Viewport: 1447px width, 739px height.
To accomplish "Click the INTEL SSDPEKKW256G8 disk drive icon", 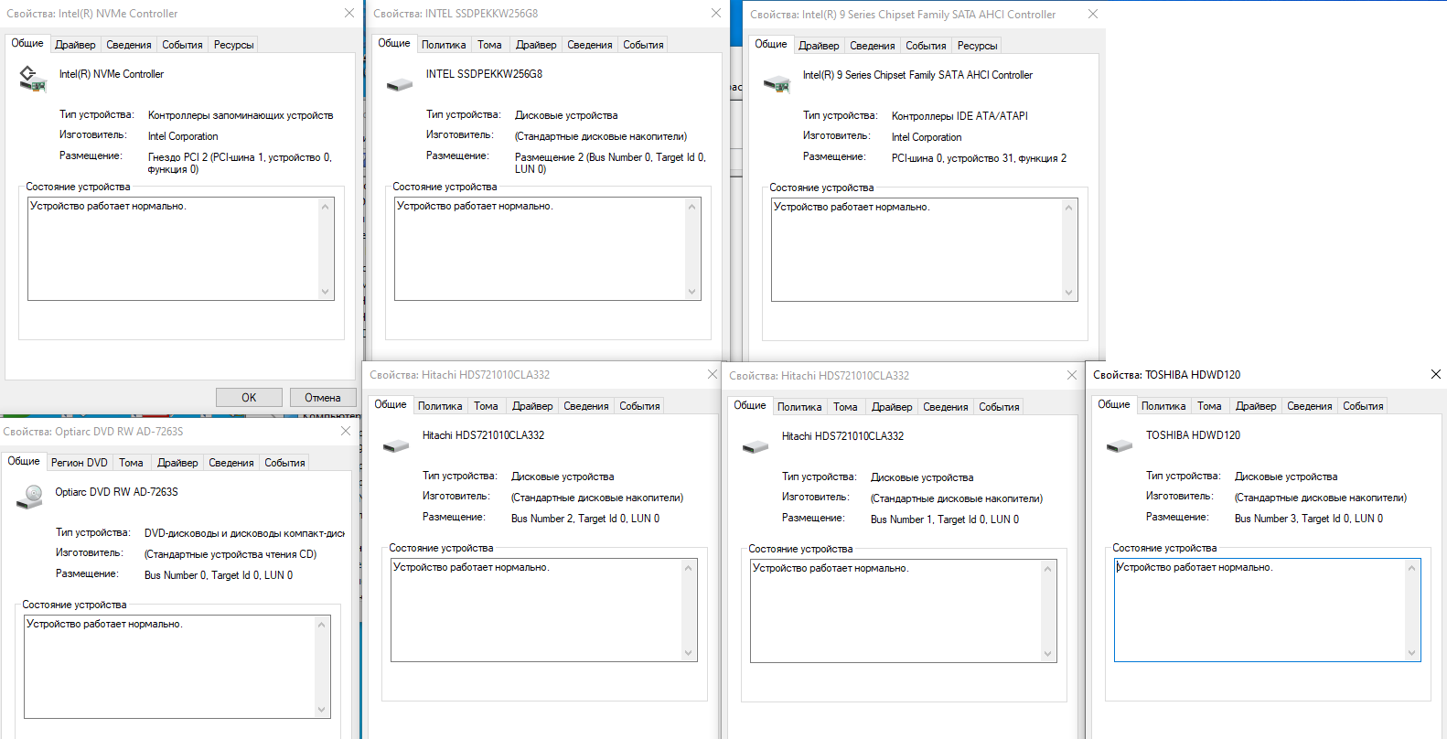I will (400, 84).
